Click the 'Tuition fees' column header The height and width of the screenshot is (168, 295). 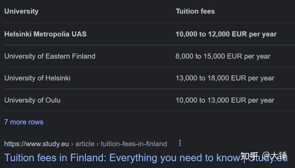click(x=195, y=11)
